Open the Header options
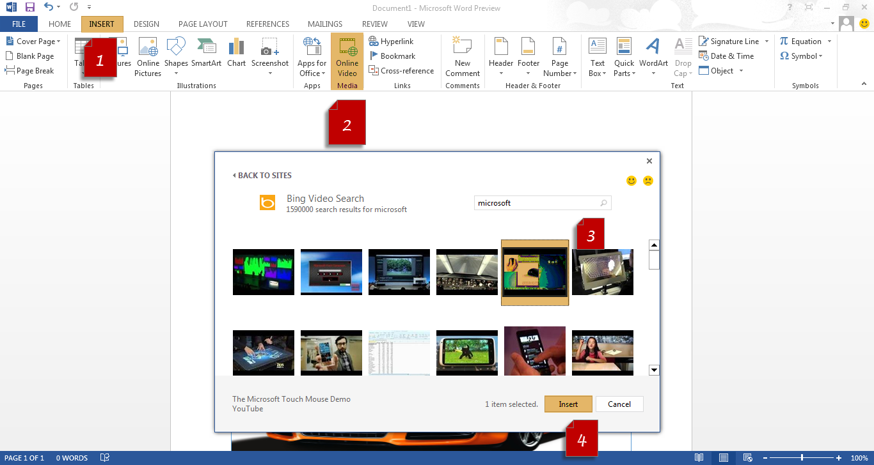Screen dimensions: 874x465 click(501, 57)
